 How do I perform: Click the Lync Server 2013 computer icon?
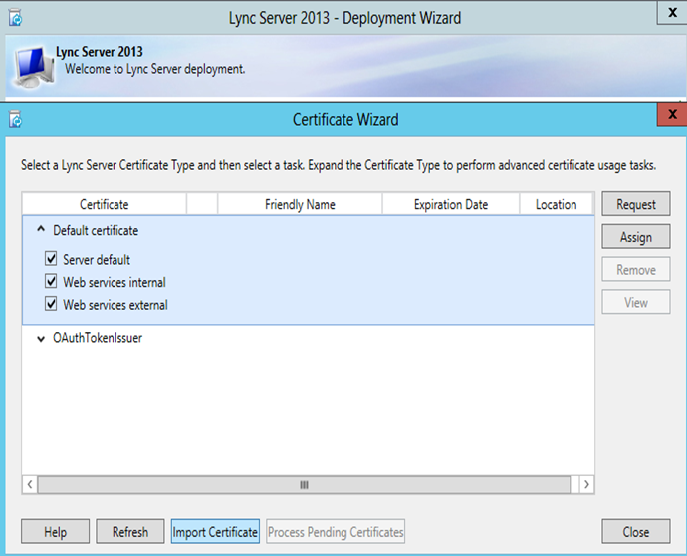34,67
